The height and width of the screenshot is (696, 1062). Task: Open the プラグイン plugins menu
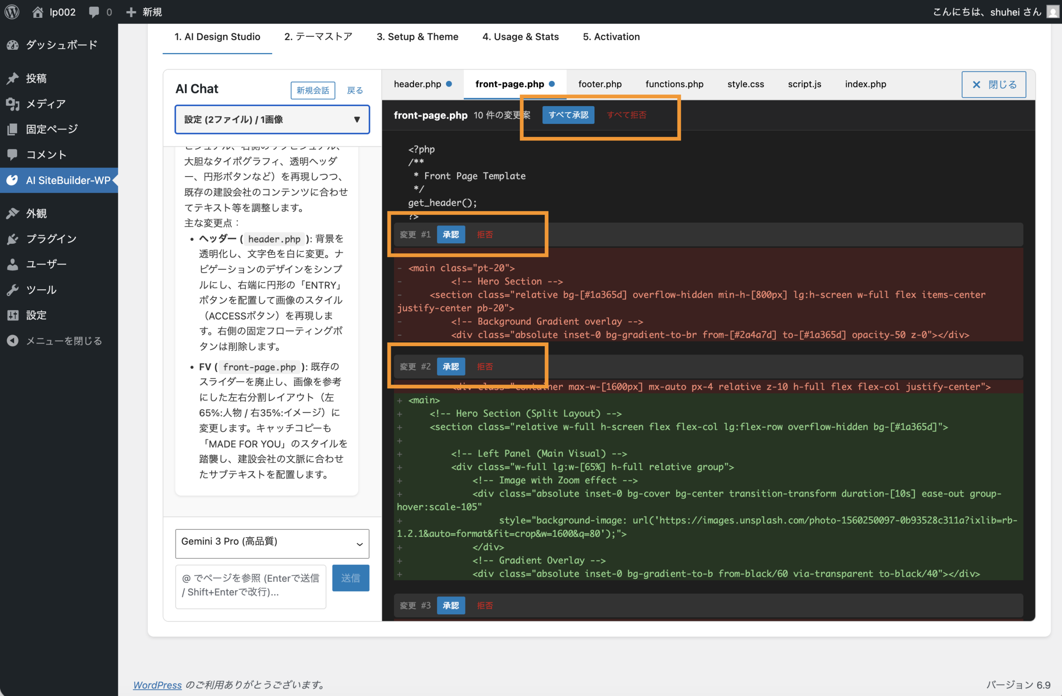point(51,238)
